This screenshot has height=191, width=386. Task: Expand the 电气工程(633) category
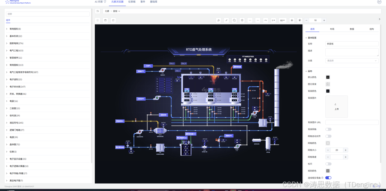(7, 51)
